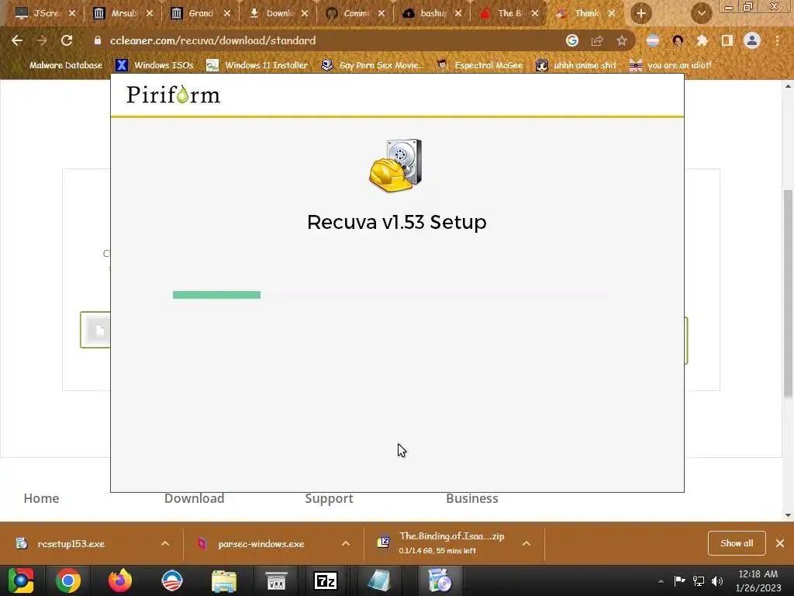Switch to the JScre tab
This screenshot has height=596, width=794.
44,13
